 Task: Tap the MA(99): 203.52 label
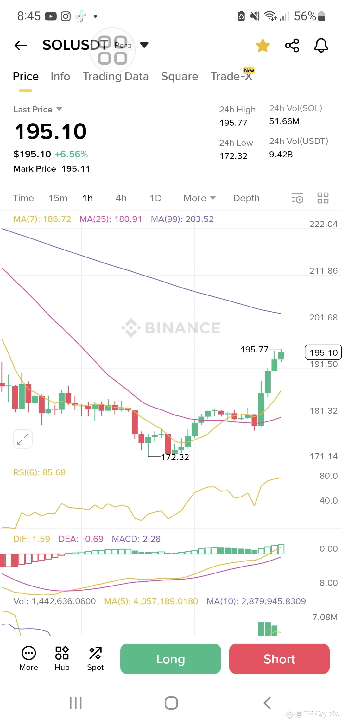point(182,219)
